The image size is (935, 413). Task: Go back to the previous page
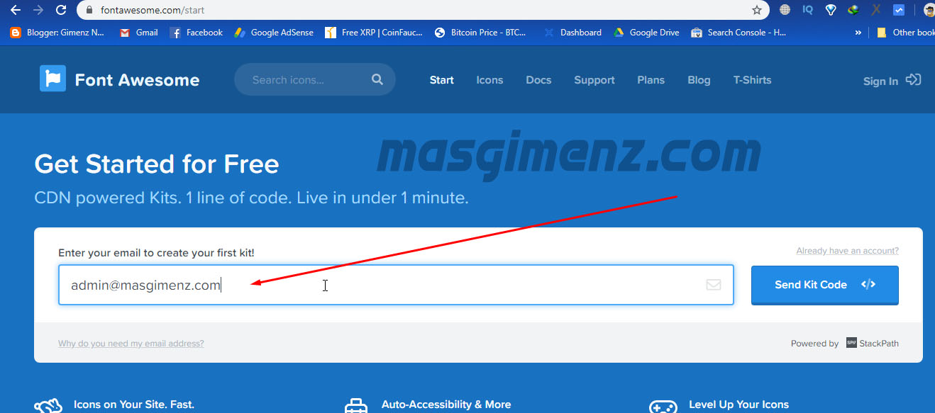[16, 10]
